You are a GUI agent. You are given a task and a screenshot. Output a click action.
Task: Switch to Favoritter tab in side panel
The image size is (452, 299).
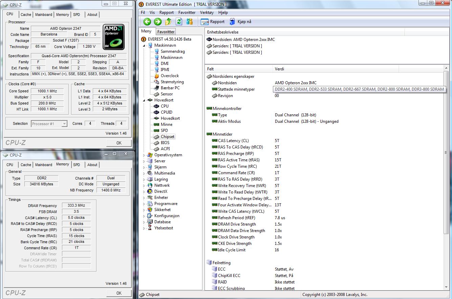click(166, 31)
